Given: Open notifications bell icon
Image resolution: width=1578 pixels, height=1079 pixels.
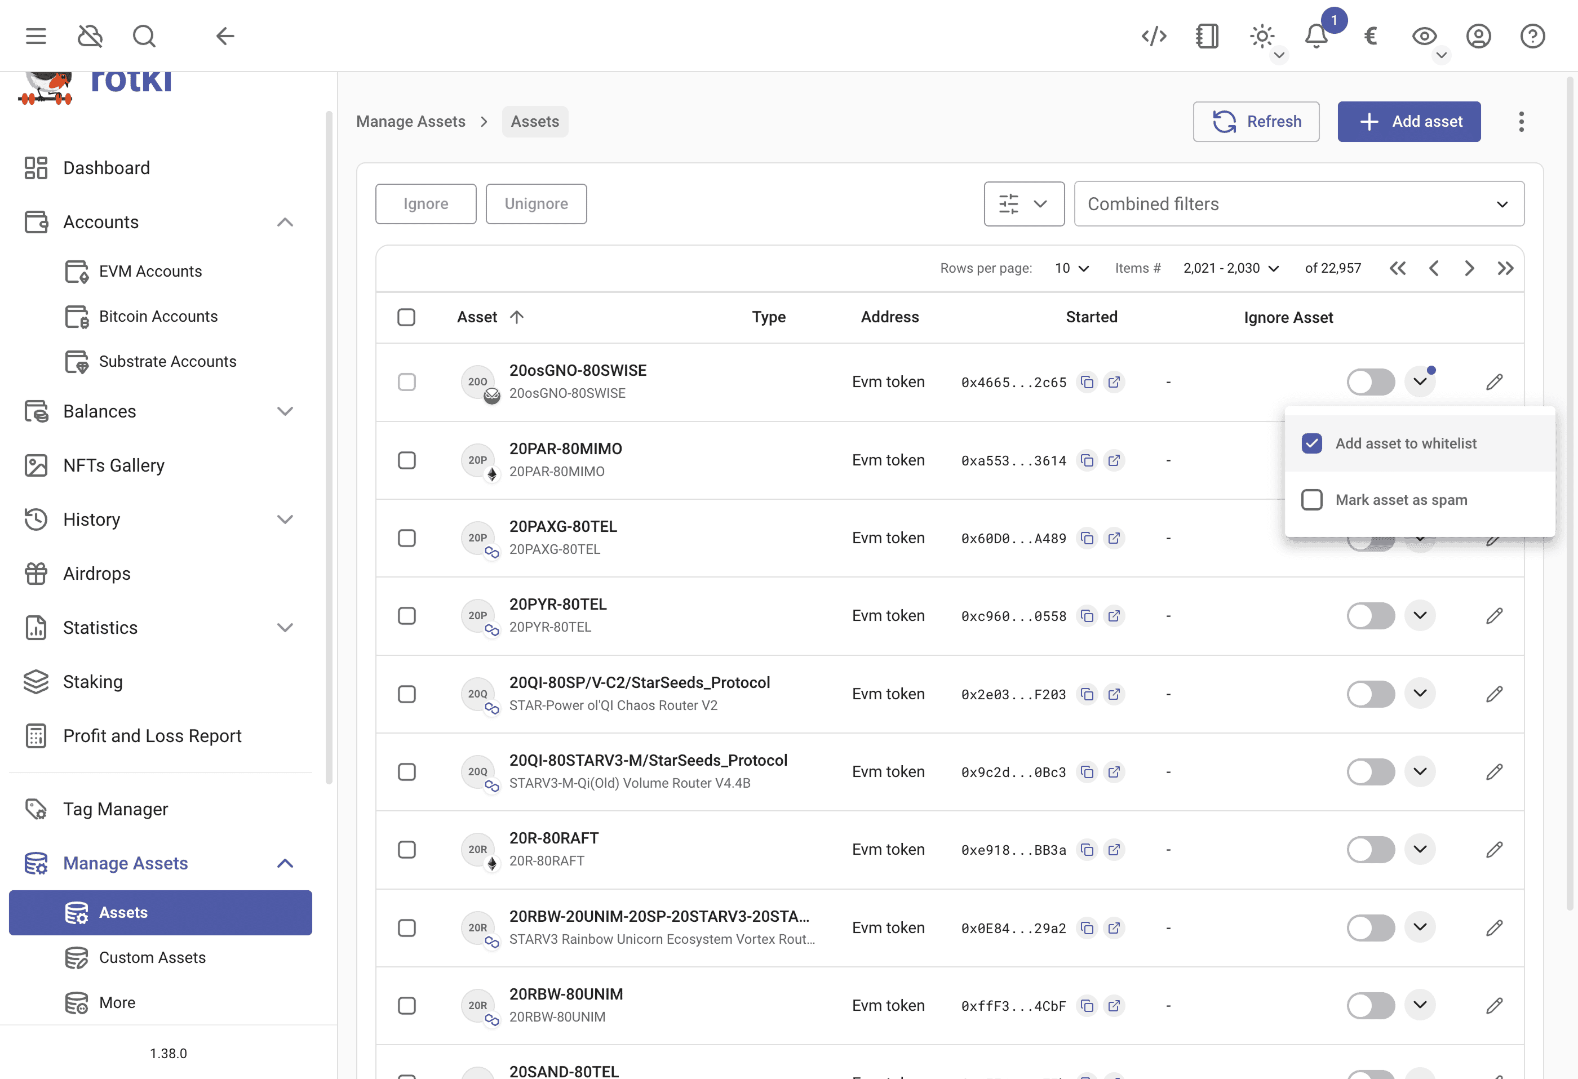Looking at the screenshot, I should coord(1316,36).
